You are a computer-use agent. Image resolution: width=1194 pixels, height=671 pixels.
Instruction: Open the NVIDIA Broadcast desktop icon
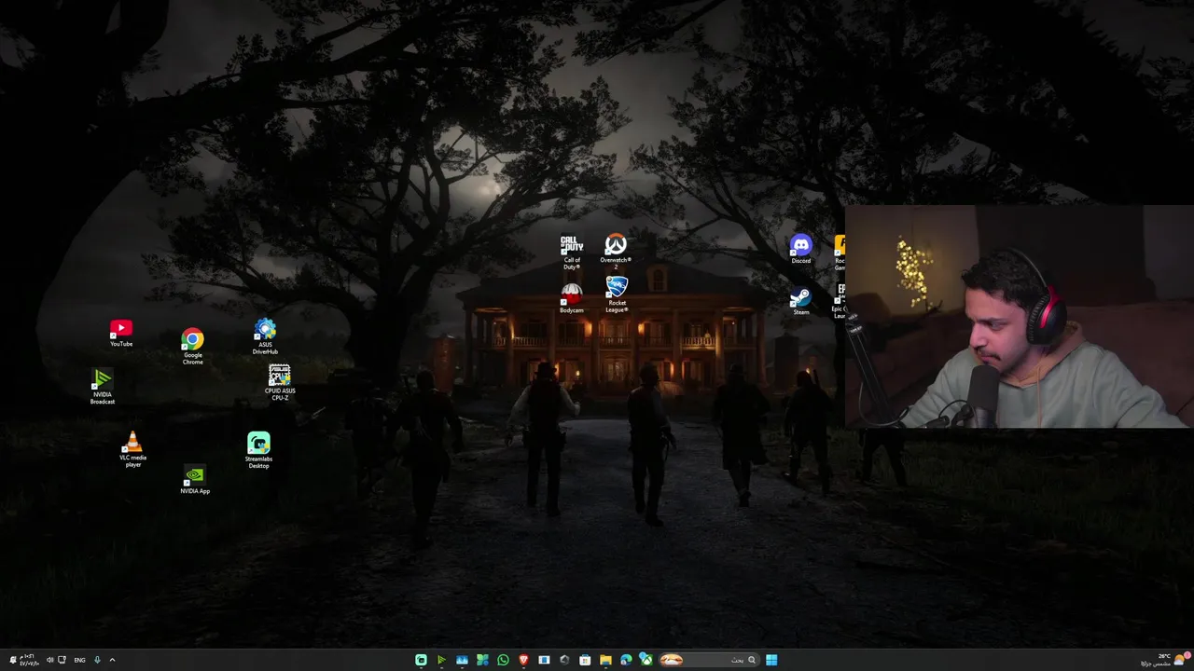[x=103, y=387]
